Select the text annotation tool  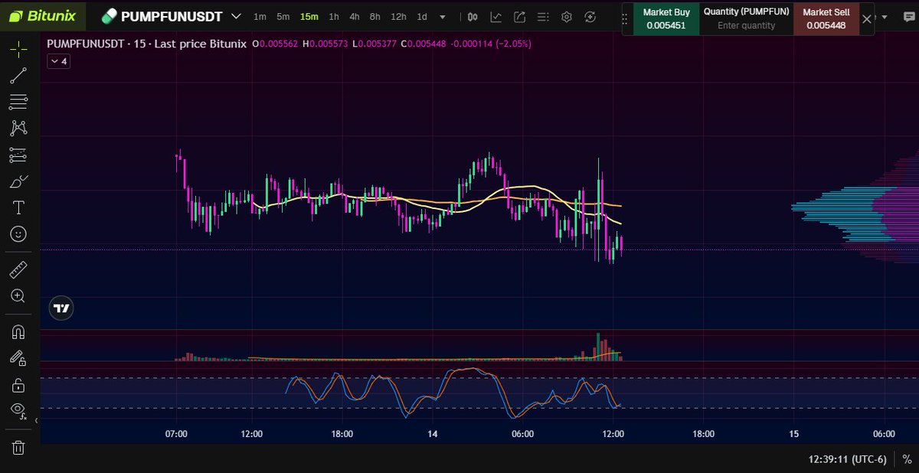coord(19,207)
